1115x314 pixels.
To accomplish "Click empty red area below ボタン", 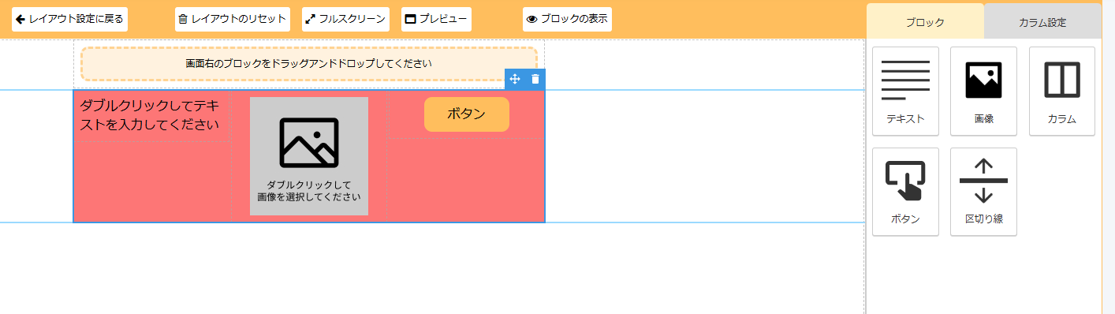I will (465, 180).
